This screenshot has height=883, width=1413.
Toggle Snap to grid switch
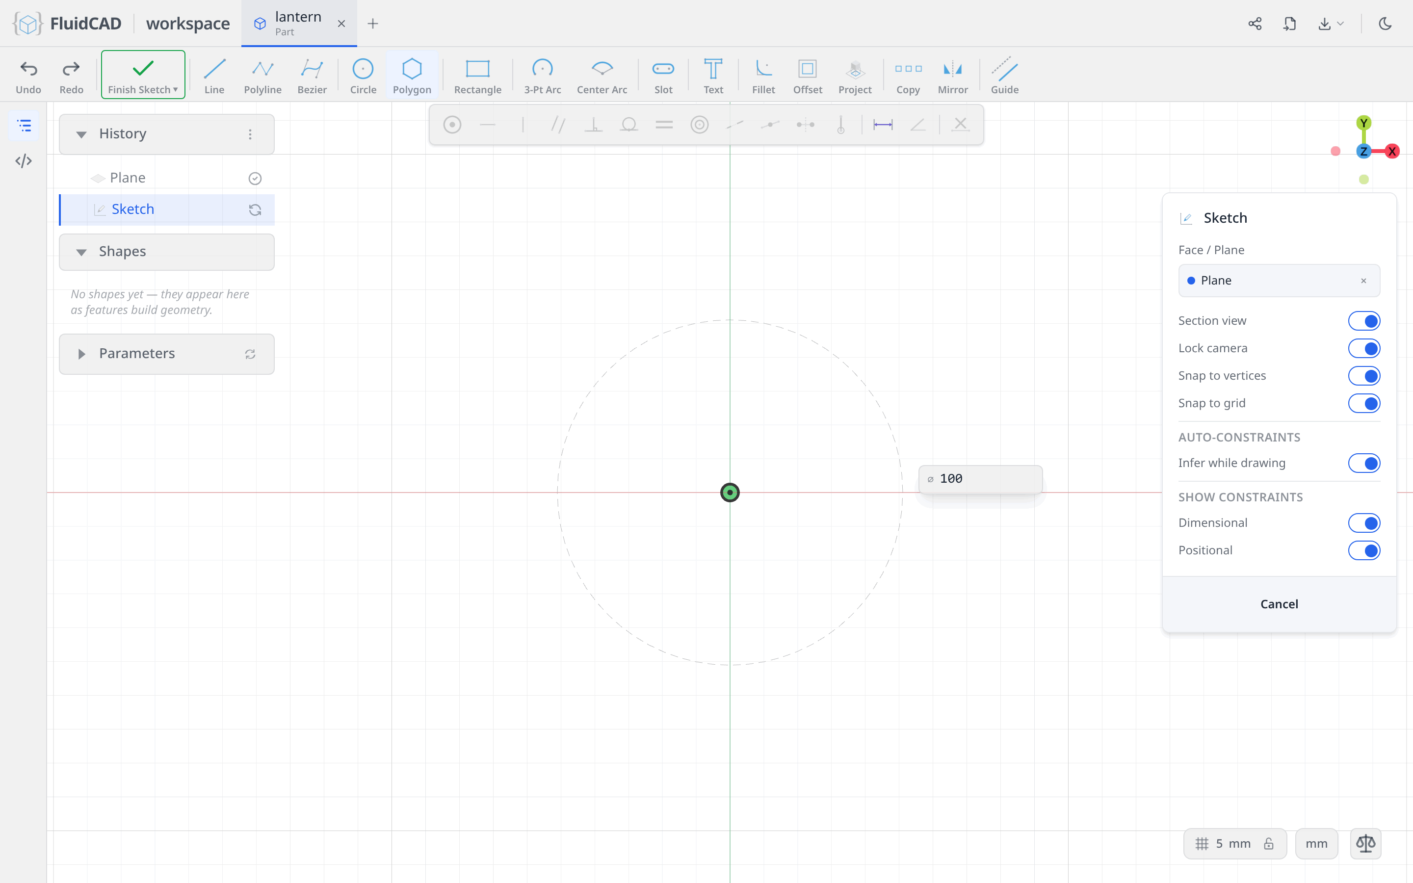[1364, 403]
